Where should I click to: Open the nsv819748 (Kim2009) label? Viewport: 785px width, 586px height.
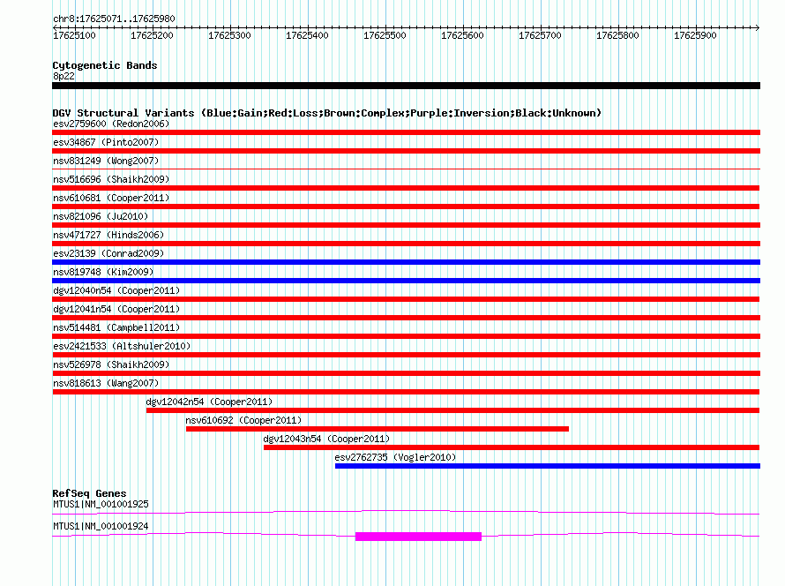[103, 272]
